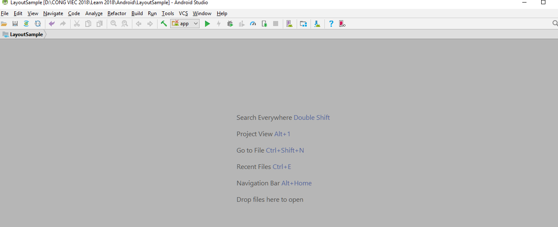Open the Project Structure icon

click(x=303, y=24)
